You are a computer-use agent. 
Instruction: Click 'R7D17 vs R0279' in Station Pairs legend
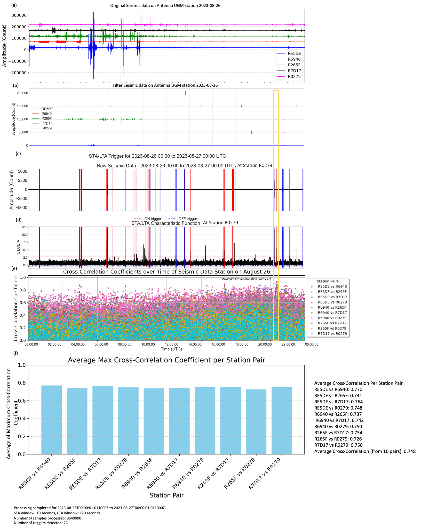[x=332, y=334]
